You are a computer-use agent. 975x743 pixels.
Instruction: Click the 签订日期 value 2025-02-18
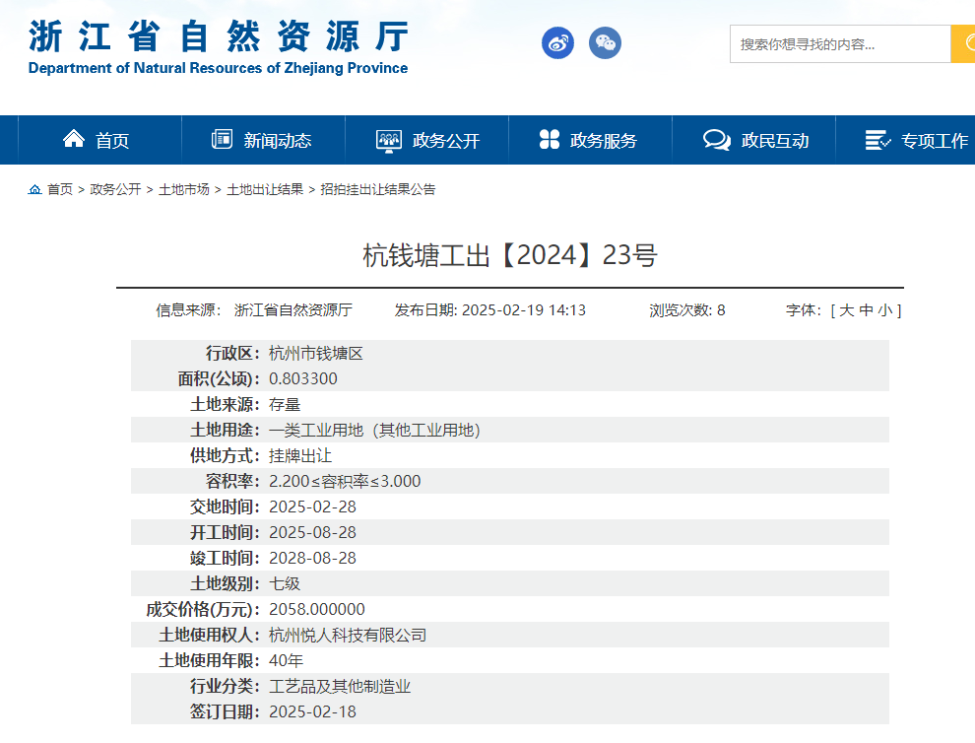312,711
